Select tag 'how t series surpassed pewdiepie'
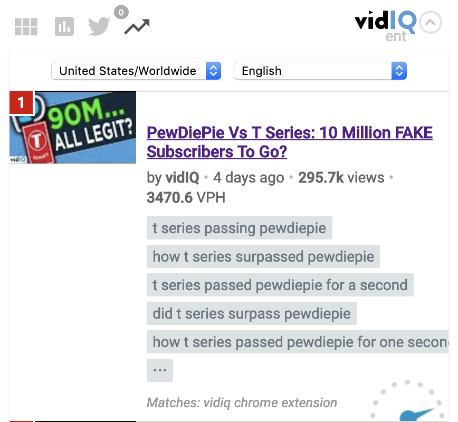Viewport: 458px width, 422px height. coord(263,256)
